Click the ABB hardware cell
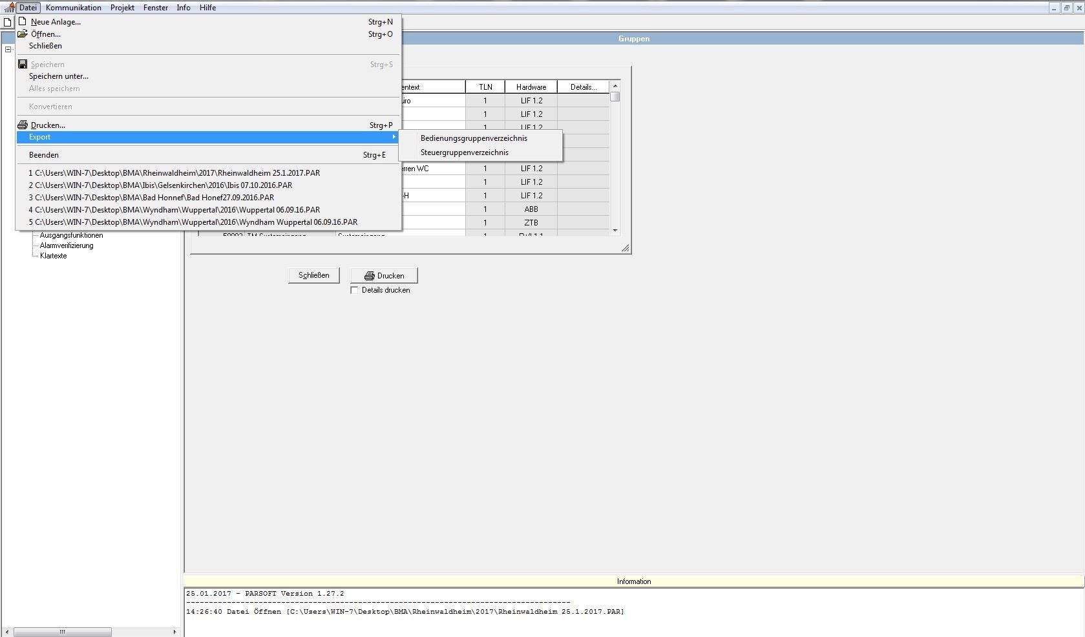The image size is (1085, 637). 531,209
